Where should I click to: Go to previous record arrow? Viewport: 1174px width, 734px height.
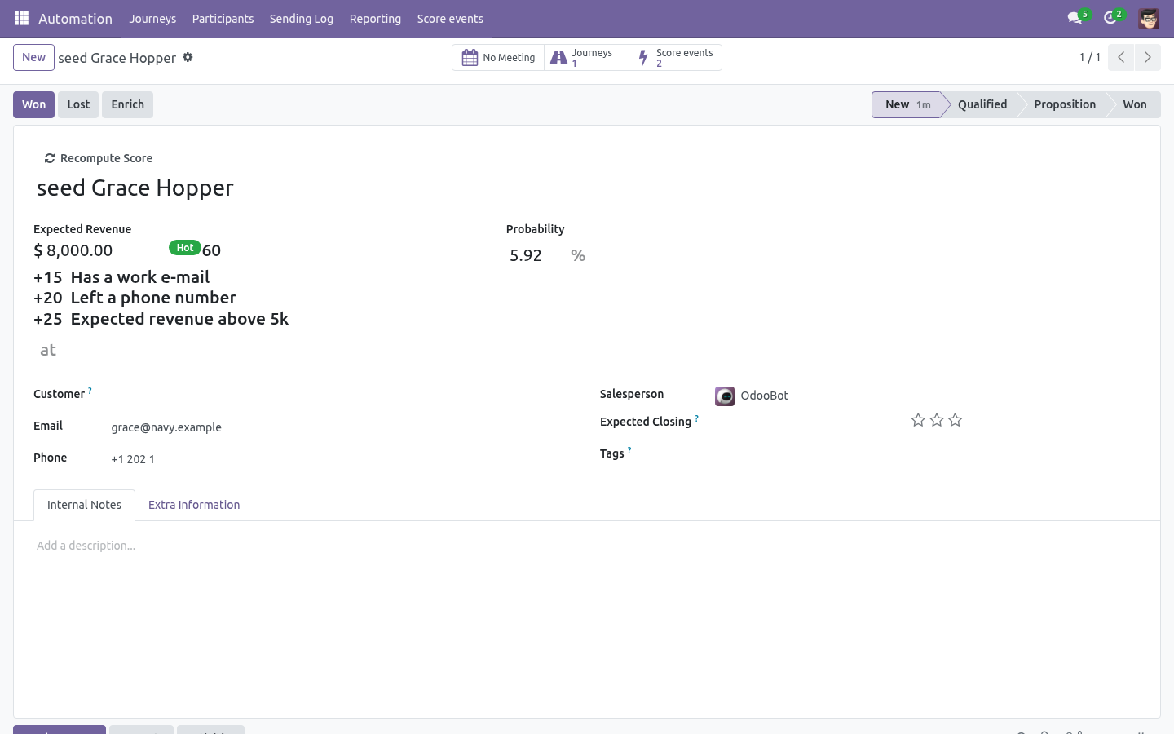1121,57
